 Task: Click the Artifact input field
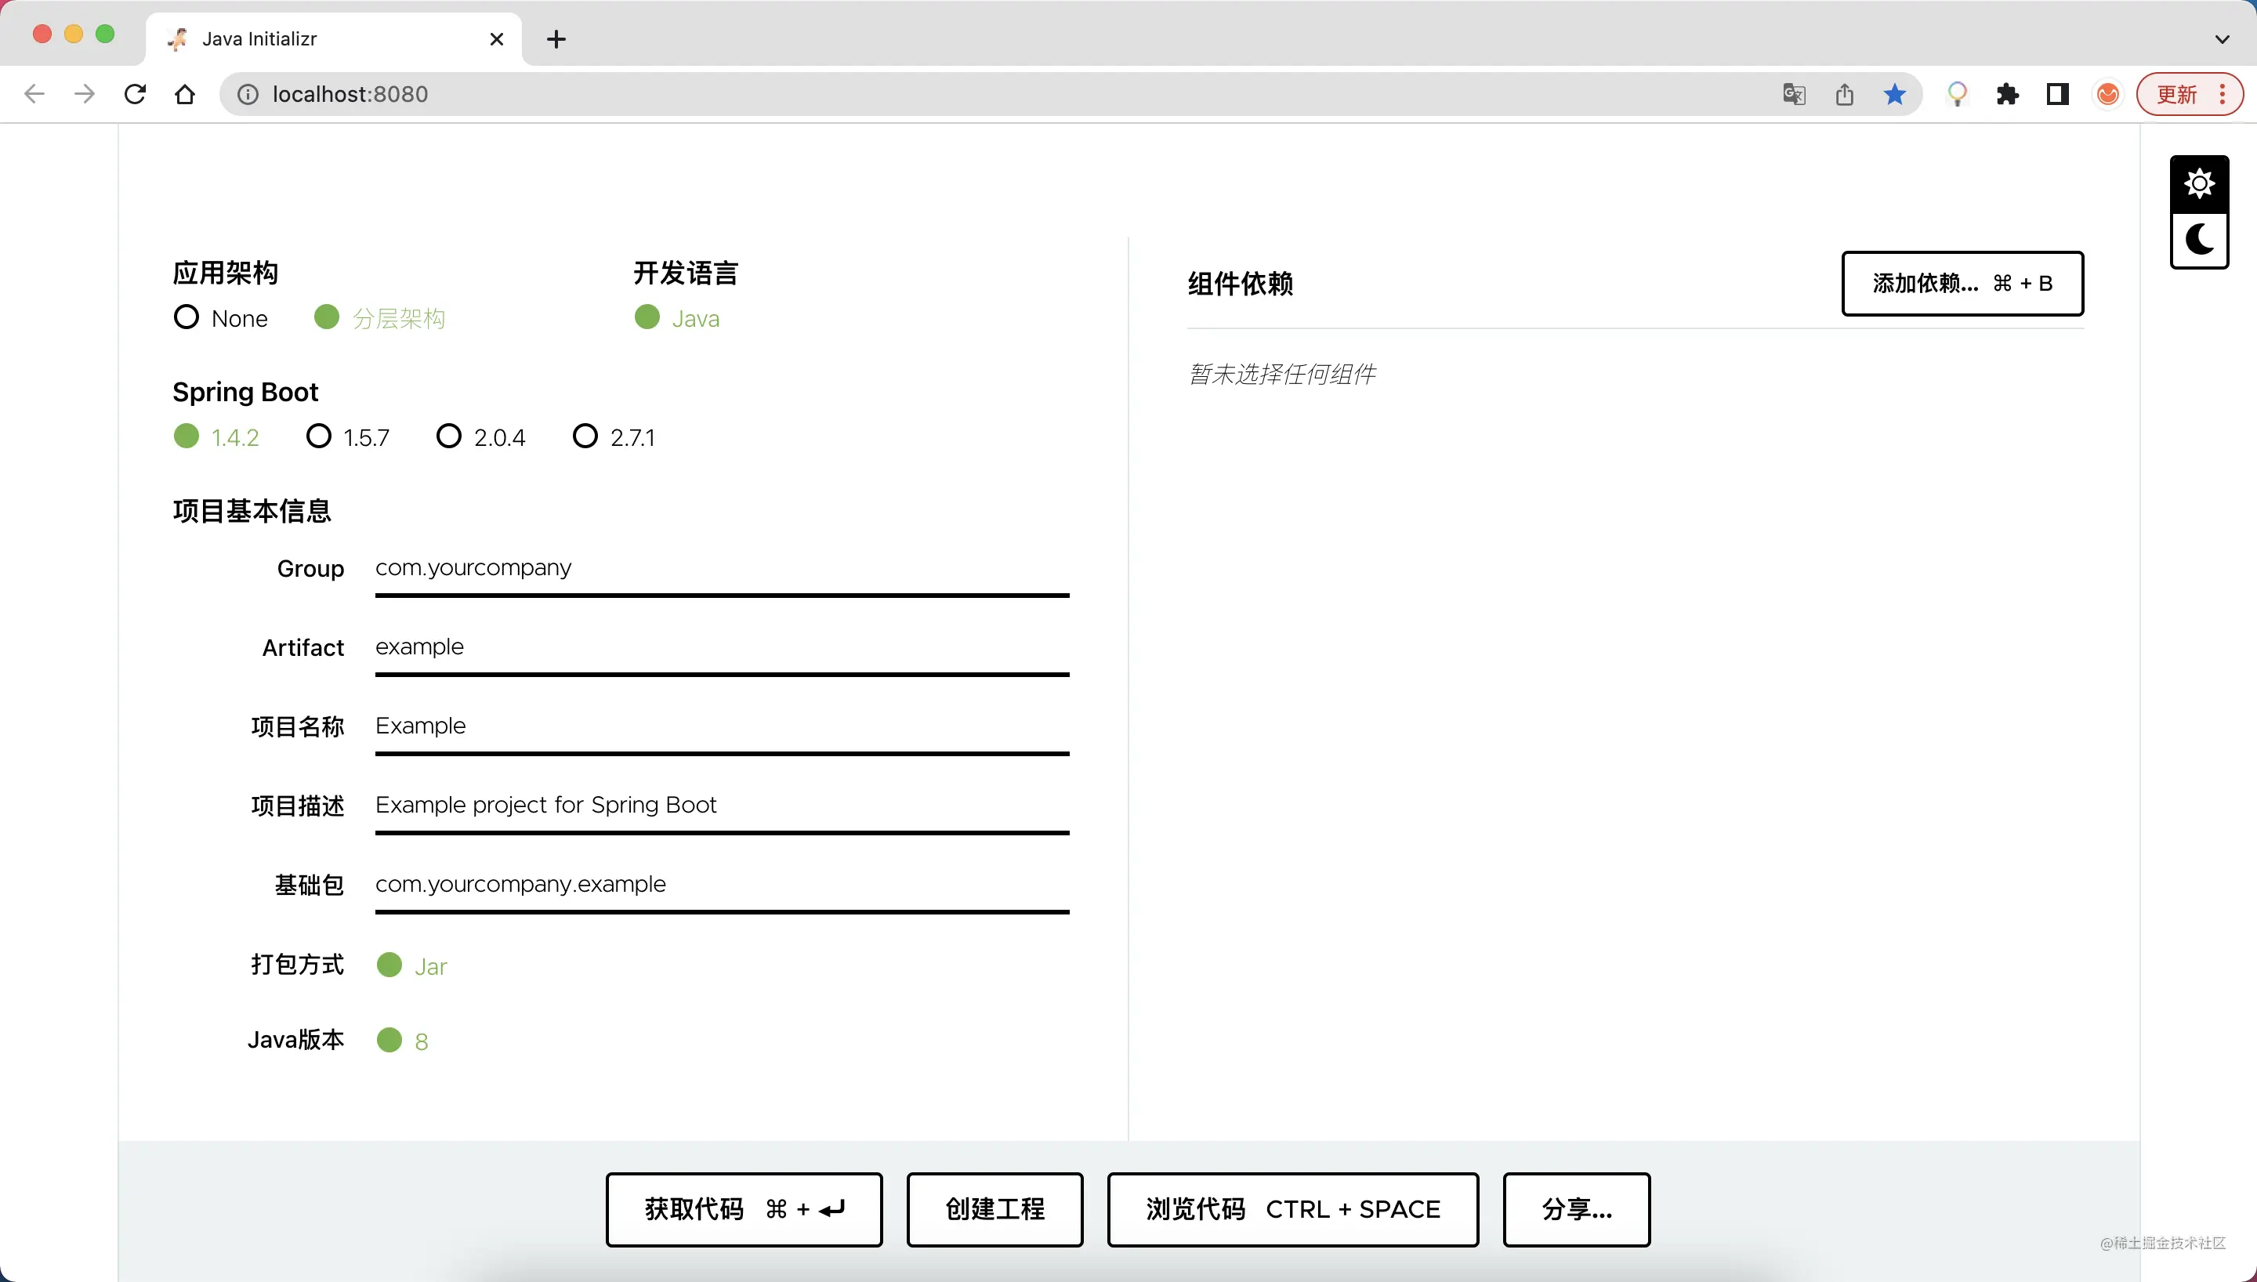pos(722,648)
